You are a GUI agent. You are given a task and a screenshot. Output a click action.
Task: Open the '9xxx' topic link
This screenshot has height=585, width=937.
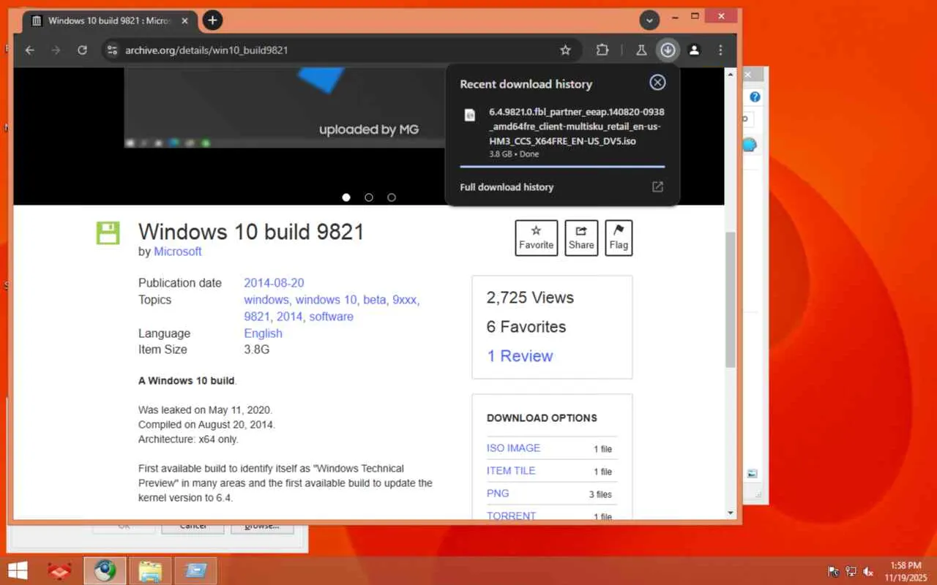tap(405, 300)
